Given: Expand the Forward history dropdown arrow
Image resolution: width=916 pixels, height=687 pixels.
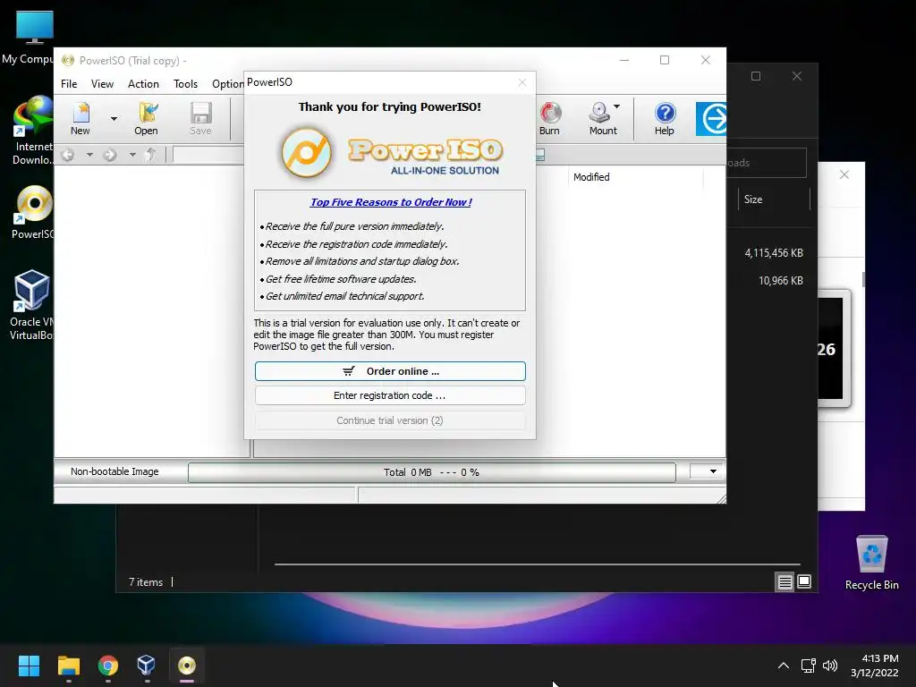Looking at the screenshot, I should [x=132, y=155].
